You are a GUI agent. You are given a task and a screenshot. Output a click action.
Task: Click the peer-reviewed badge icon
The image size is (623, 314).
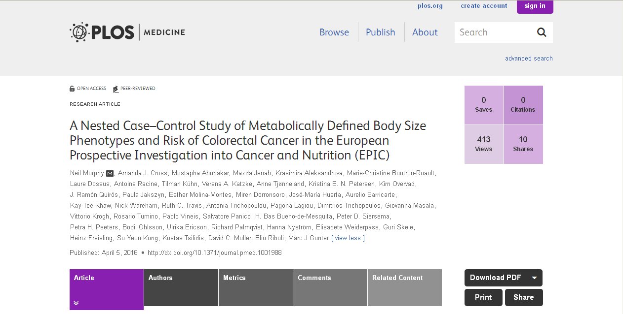pyautogui.click(x=116, y=89)
